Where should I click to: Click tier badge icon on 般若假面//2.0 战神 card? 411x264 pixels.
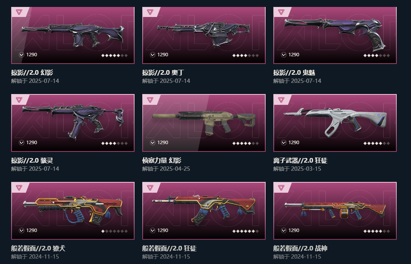point(281,188)
